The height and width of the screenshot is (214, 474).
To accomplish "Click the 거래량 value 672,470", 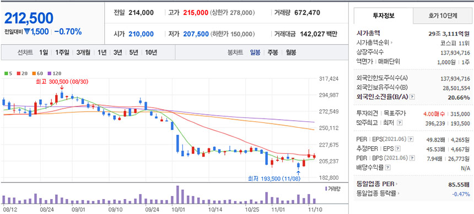I will tap(307, 13).
